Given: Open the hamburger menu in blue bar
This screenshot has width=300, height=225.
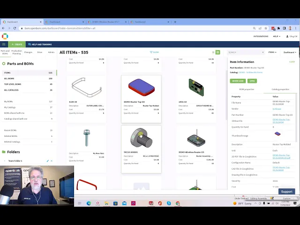Looking at the screenshot, I should [4, 44].
